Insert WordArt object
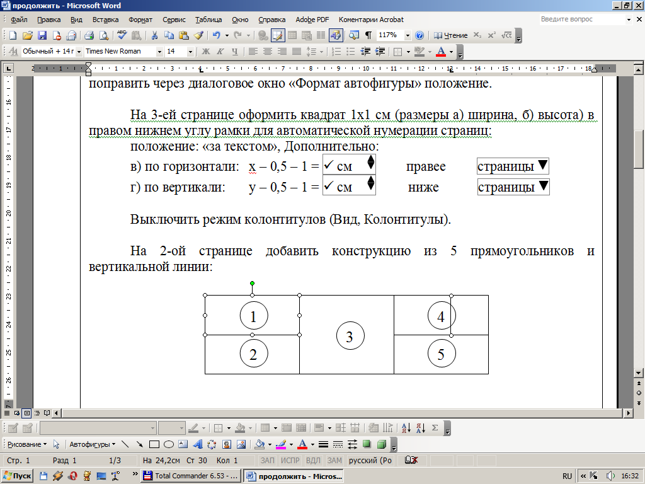The height and width of the screenshot is (484, 645). click(x=198, y=444)
